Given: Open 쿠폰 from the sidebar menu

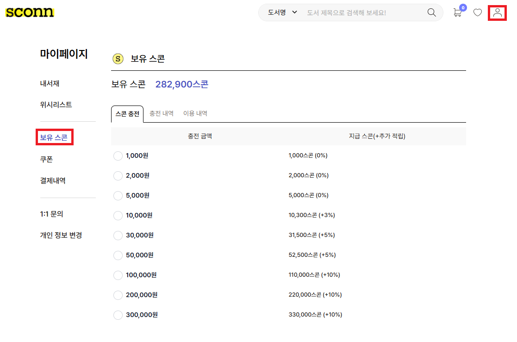Looking at the screenshot, I should (46, 159).
